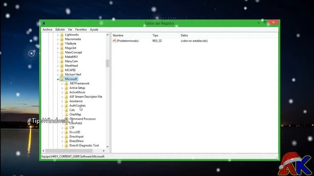The width and height of the screenshot is (314, 176).
Task: Click the tree scroll down arrow
Action: (107, 147)
